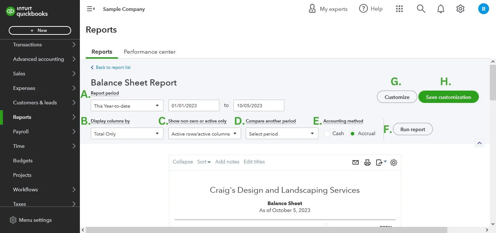This screenshot has height=233, width=496.
Task: Open the Active rows/active columns dropdown
Action: 204,134
